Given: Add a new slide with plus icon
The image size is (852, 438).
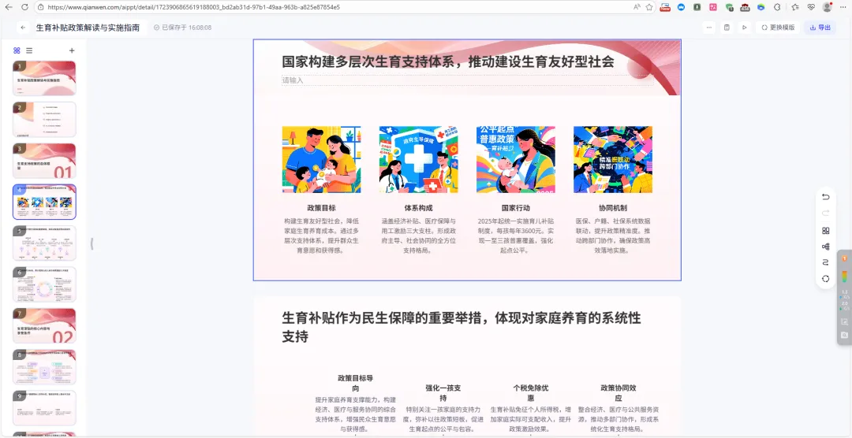Looking at the screenshot, I should click(72, 50).
